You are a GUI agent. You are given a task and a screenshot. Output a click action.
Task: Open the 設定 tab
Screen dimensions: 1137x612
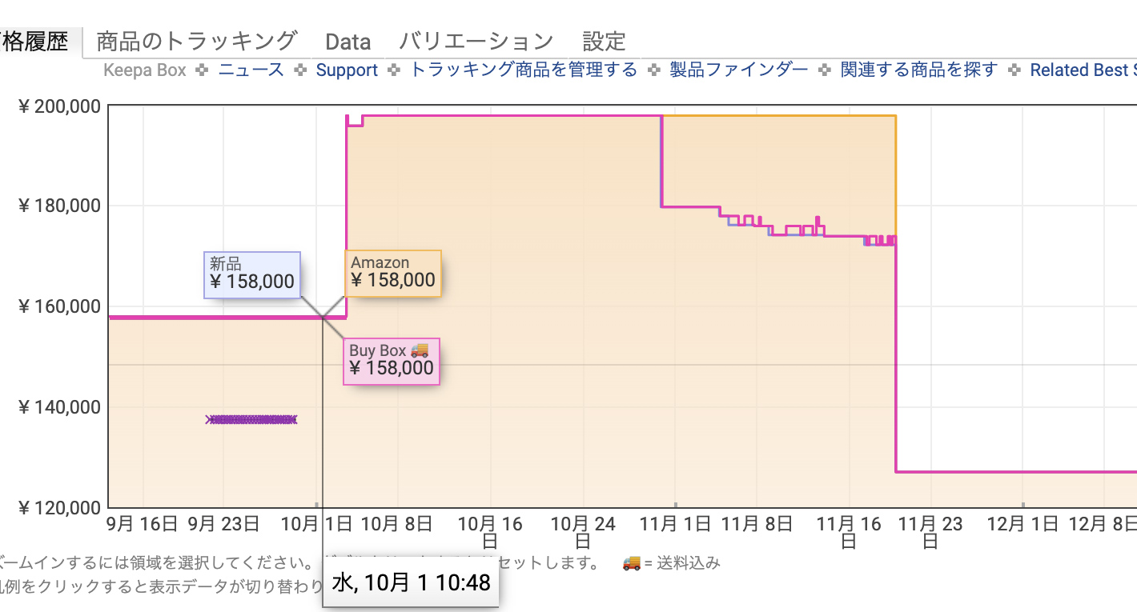click(604, 41)
